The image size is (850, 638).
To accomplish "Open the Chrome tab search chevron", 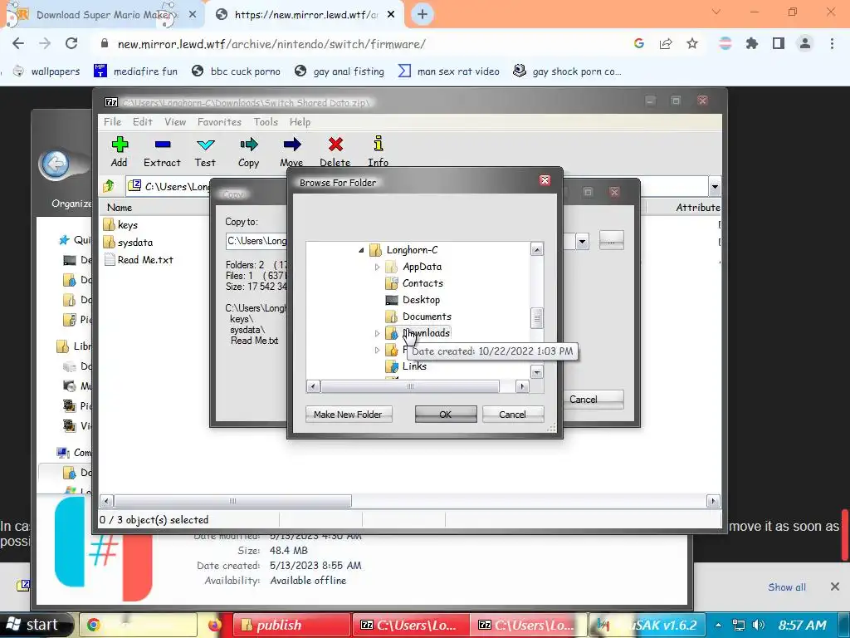I will [716, 12].
